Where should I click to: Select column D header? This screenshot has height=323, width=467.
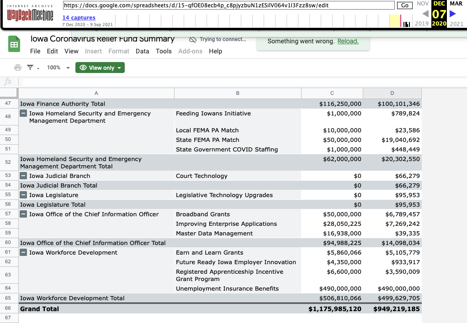click(x=392, y=93)
